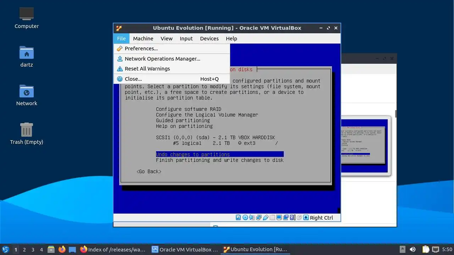Click the background VirtualBox Manager scrollbar handle

tap(395, 114)
